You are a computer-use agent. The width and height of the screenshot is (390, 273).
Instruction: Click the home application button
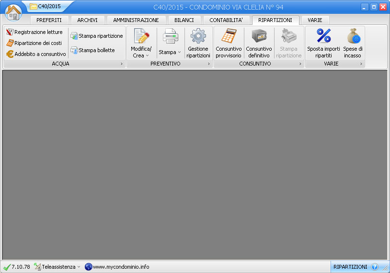coord(13,12)
